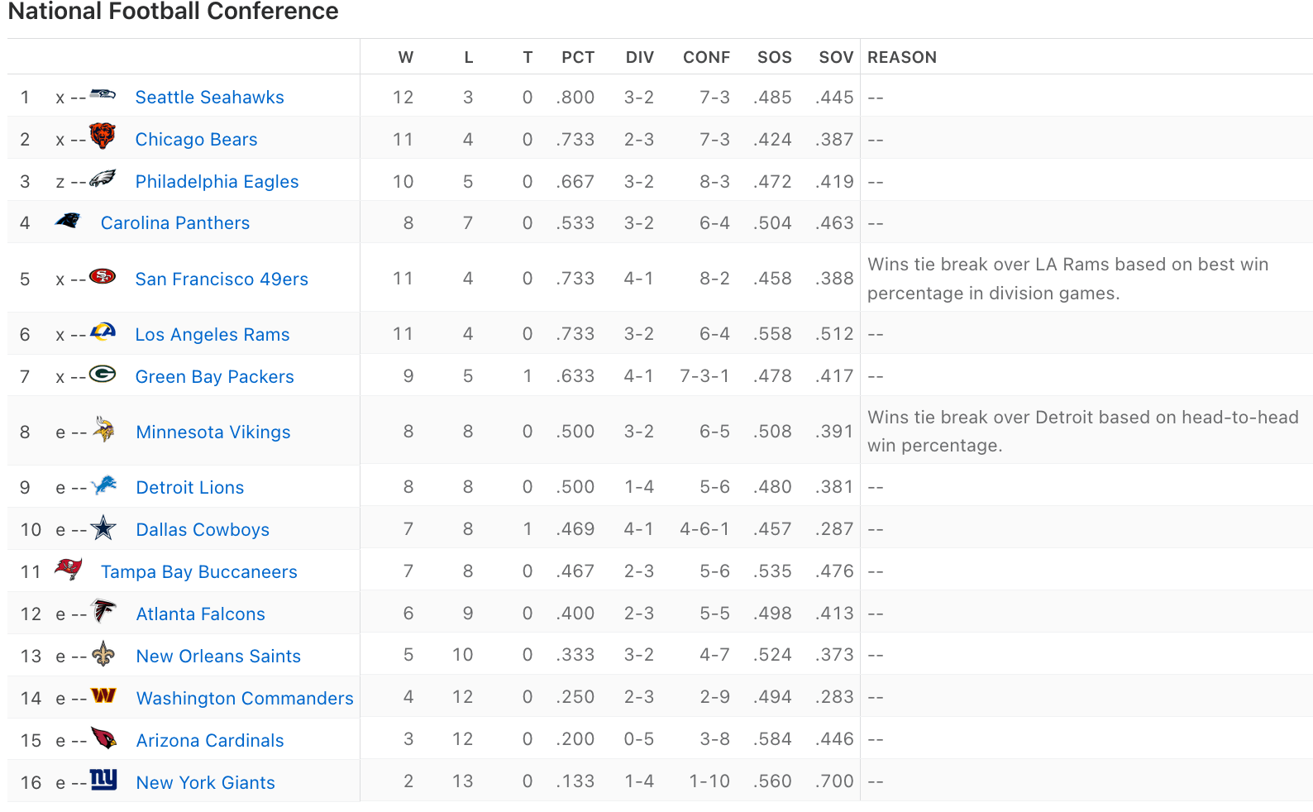Click the Carolina Panthers logo icon

click(68, 221)
